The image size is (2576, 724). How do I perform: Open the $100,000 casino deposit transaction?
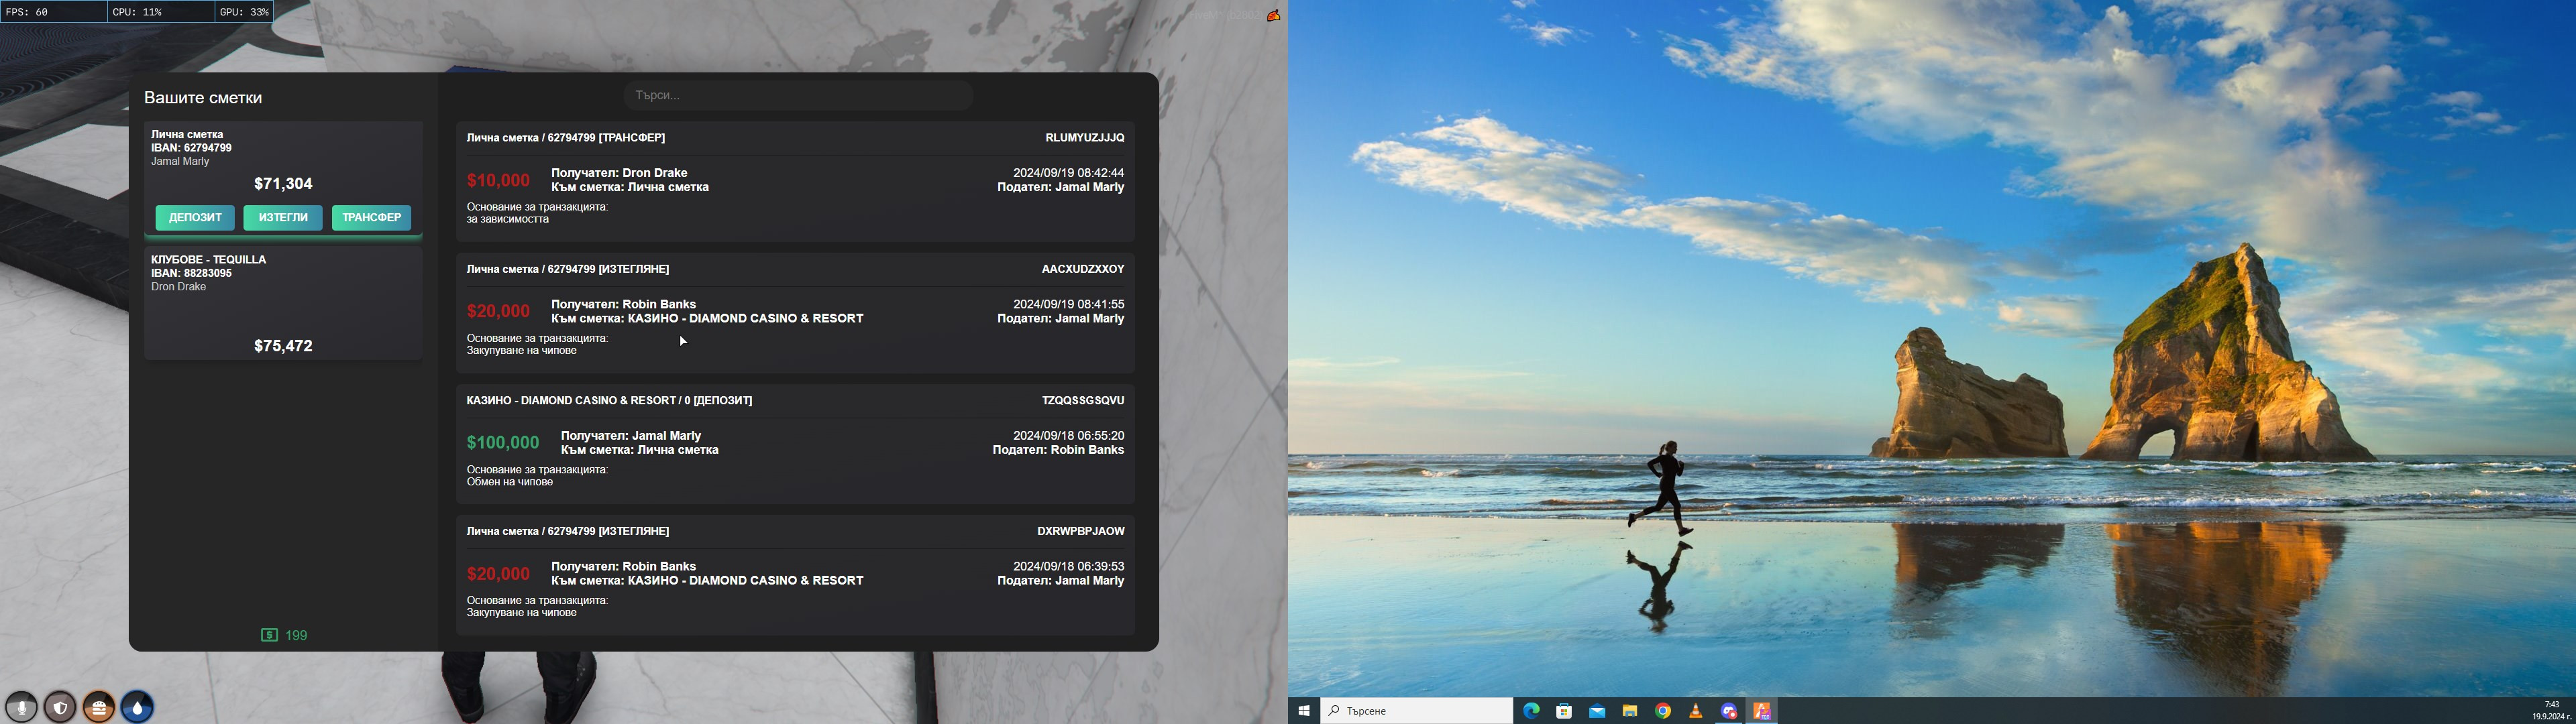[x=795, y=445]
